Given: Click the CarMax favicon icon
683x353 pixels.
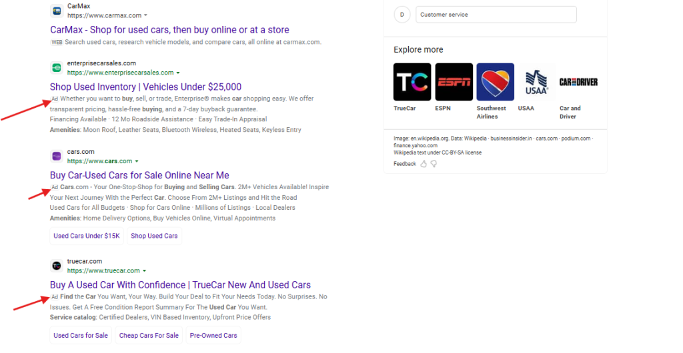Looking at the screenshot, I should (57, 11).
